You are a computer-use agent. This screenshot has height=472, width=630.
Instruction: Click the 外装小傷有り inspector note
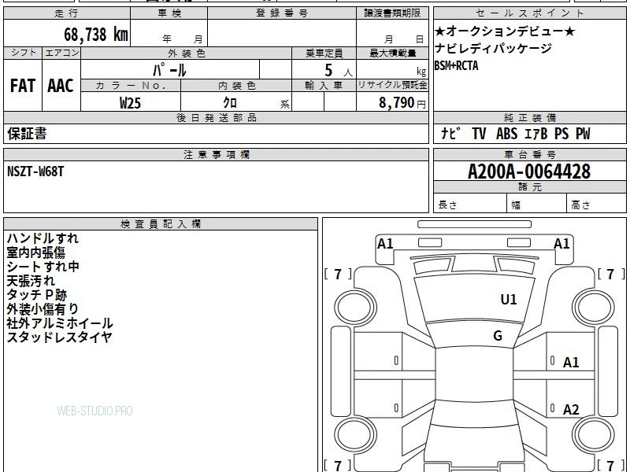click(43, 308)
